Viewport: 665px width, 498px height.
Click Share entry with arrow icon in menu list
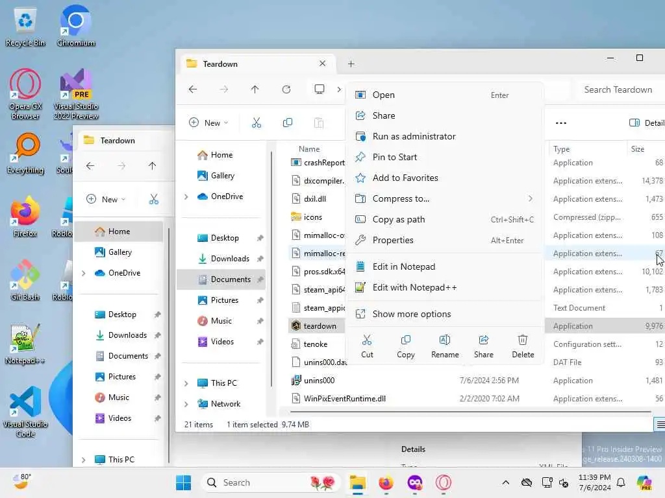click(444, 115)
